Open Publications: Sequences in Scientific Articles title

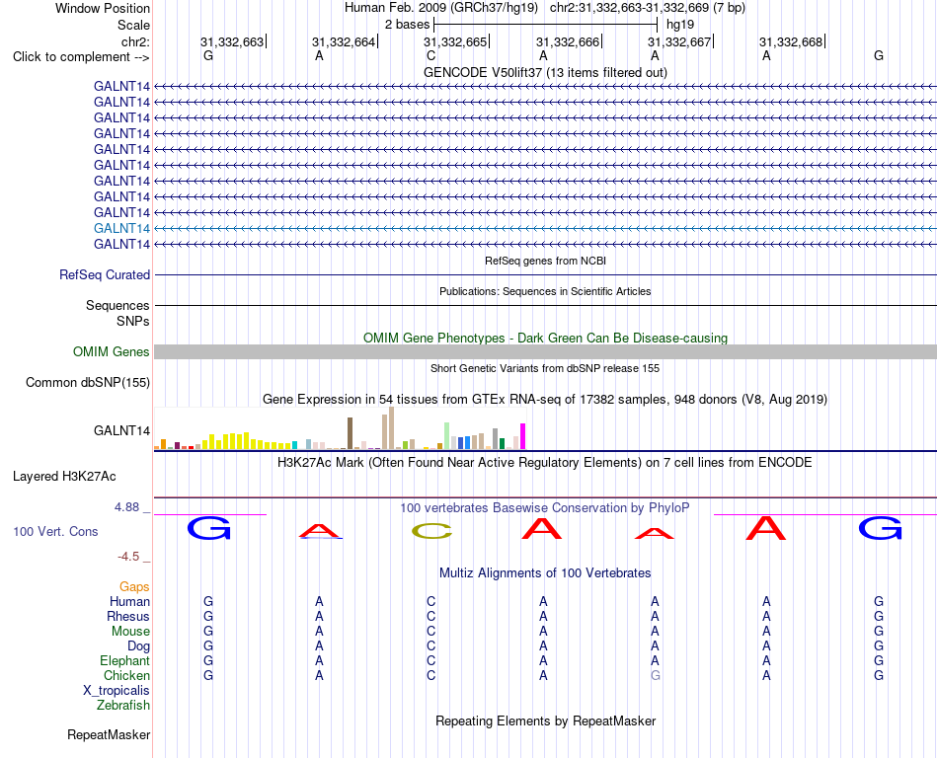coord(545,291)
